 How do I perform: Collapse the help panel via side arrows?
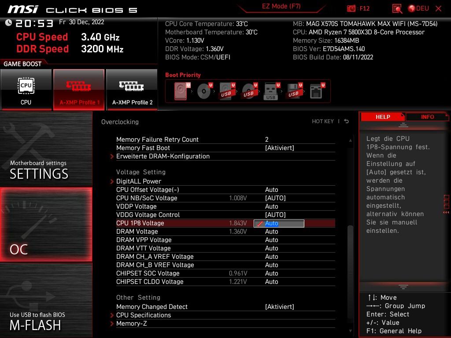[x=446, y=213]
